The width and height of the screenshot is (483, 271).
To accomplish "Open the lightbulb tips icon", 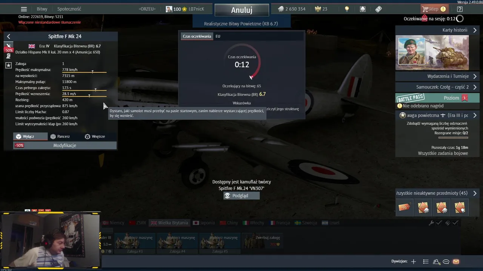I will point(347,9).
